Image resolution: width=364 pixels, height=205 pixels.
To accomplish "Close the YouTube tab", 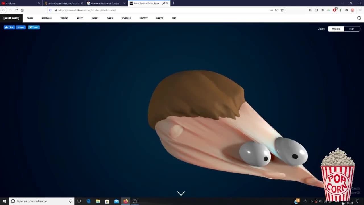I will (39, 3).
